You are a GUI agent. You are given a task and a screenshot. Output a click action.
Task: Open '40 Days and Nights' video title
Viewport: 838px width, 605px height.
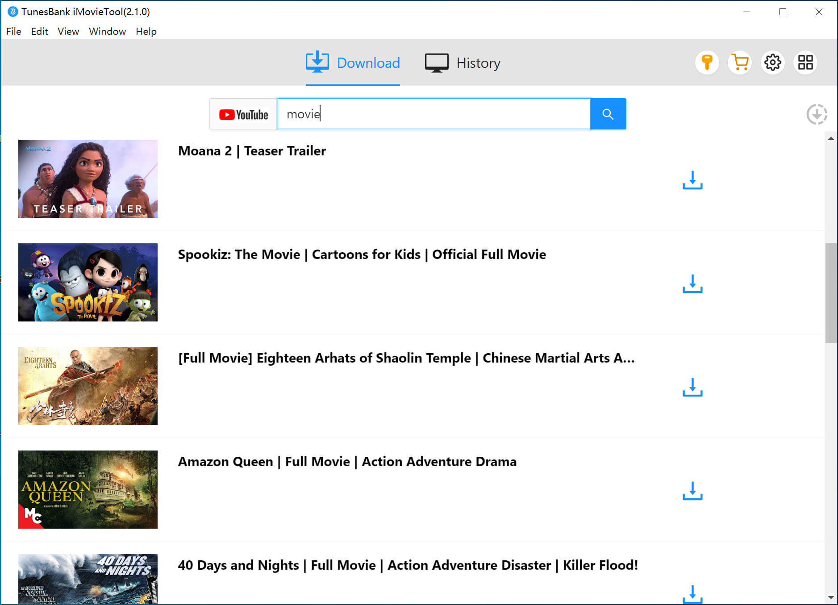tap(408, 565)
